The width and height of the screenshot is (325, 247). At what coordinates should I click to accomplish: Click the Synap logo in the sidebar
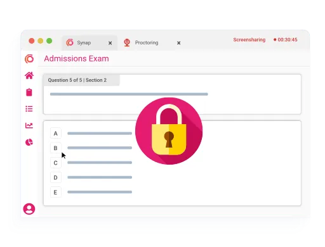(29, 59)
